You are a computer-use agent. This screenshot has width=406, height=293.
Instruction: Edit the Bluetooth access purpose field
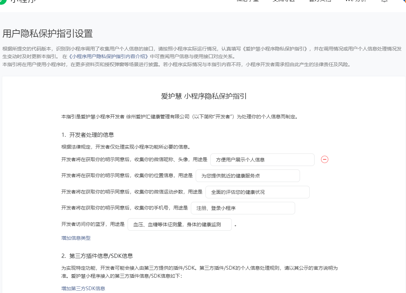coord(180,224)
